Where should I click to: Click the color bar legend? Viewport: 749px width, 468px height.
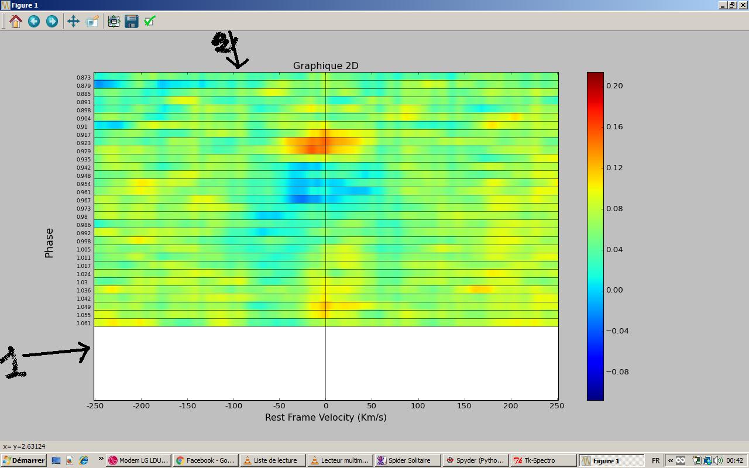[595, 236]
